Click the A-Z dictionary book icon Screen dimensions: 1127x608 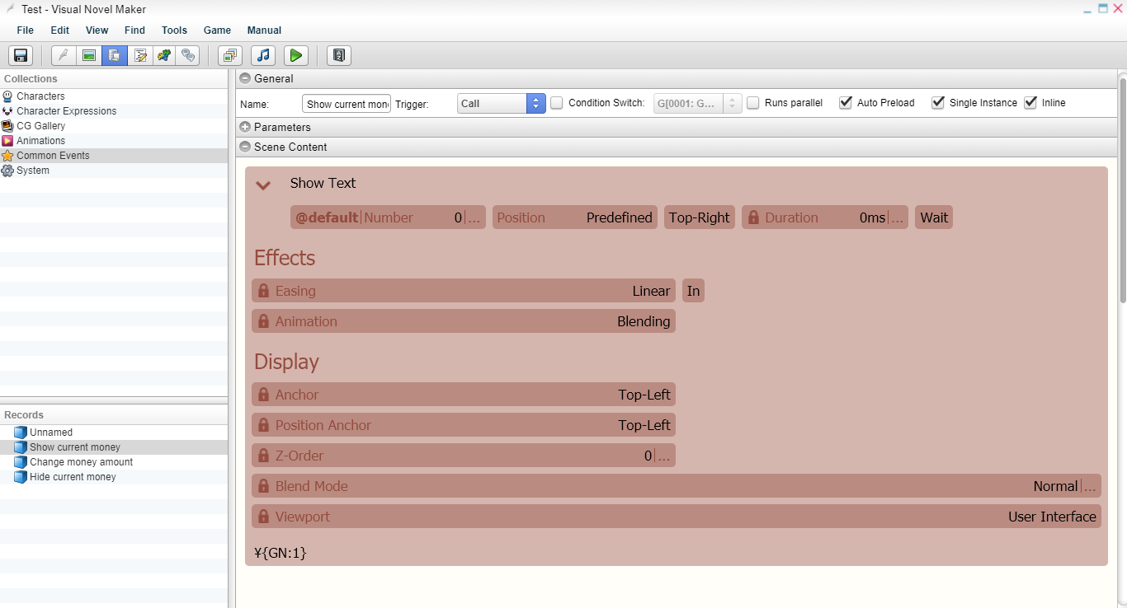[x=339, y=55]
